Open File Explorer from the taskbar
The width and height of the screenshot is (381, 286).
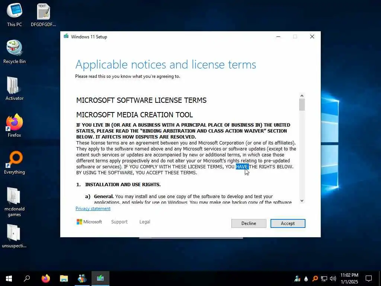(x=64, y=278)
